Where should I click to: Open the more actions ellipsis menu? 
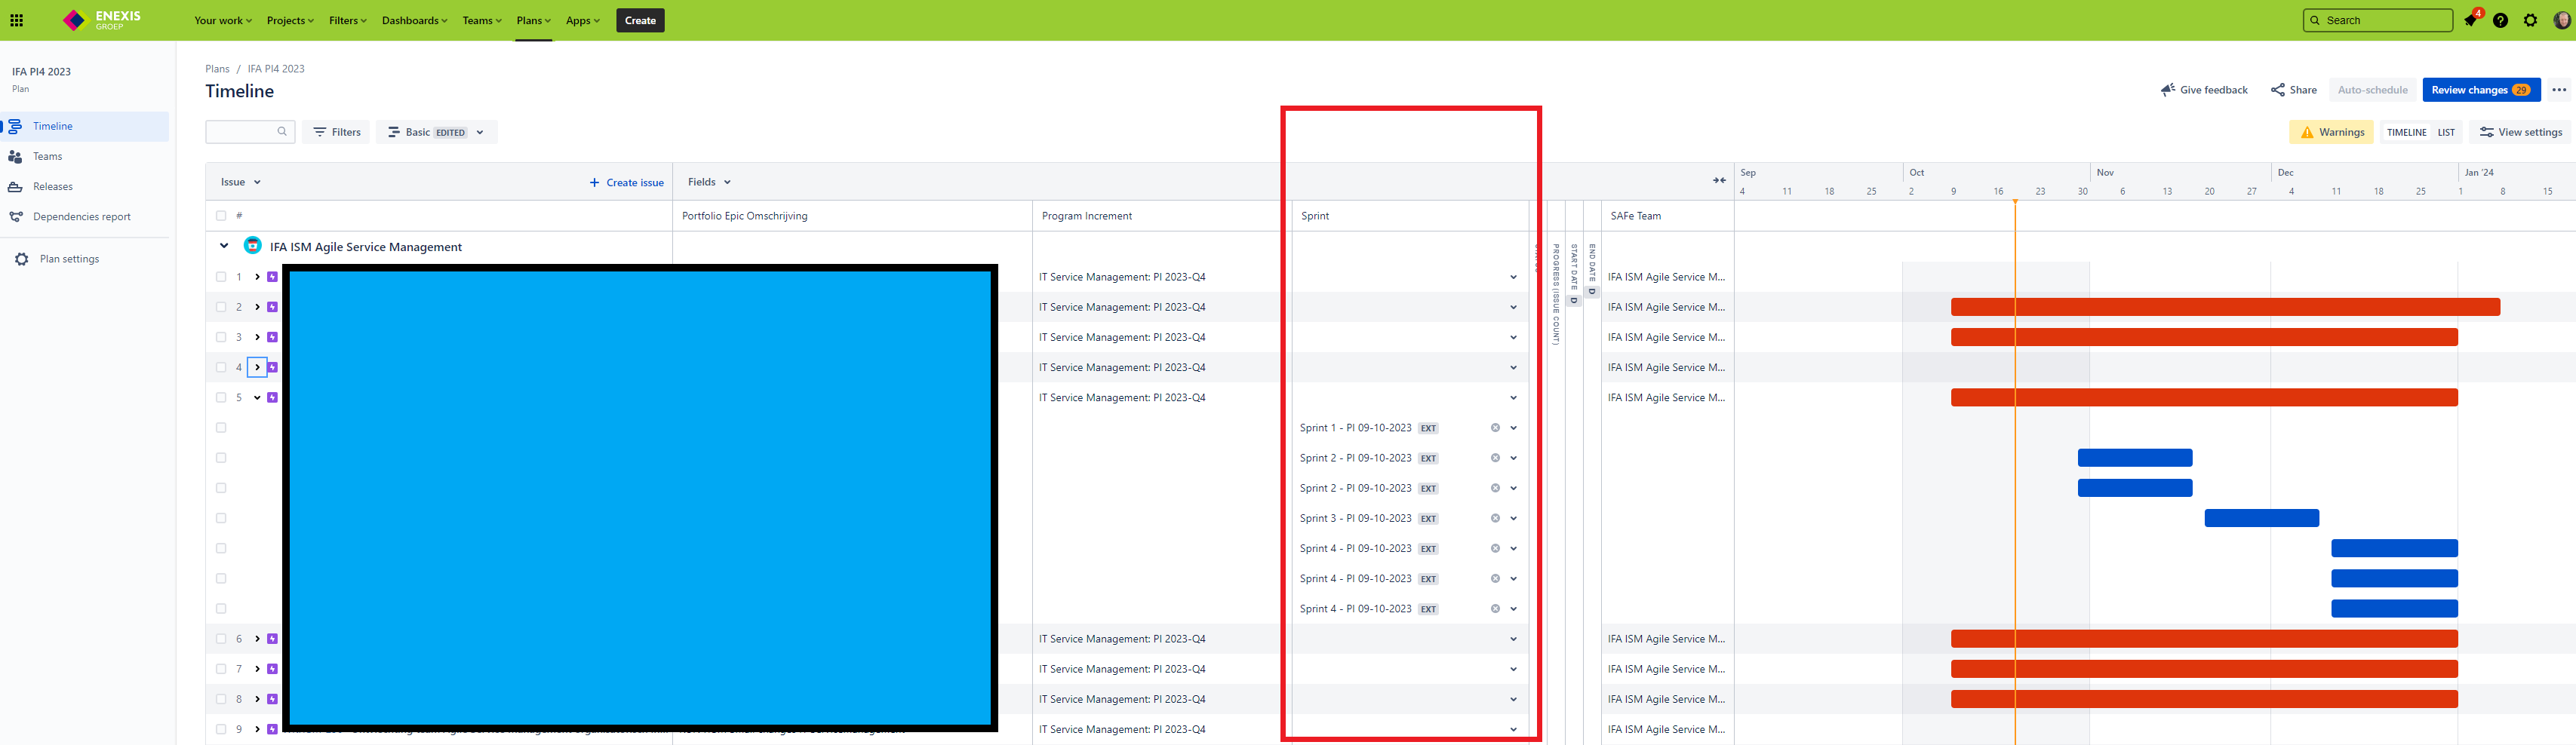pos(2559,90)
